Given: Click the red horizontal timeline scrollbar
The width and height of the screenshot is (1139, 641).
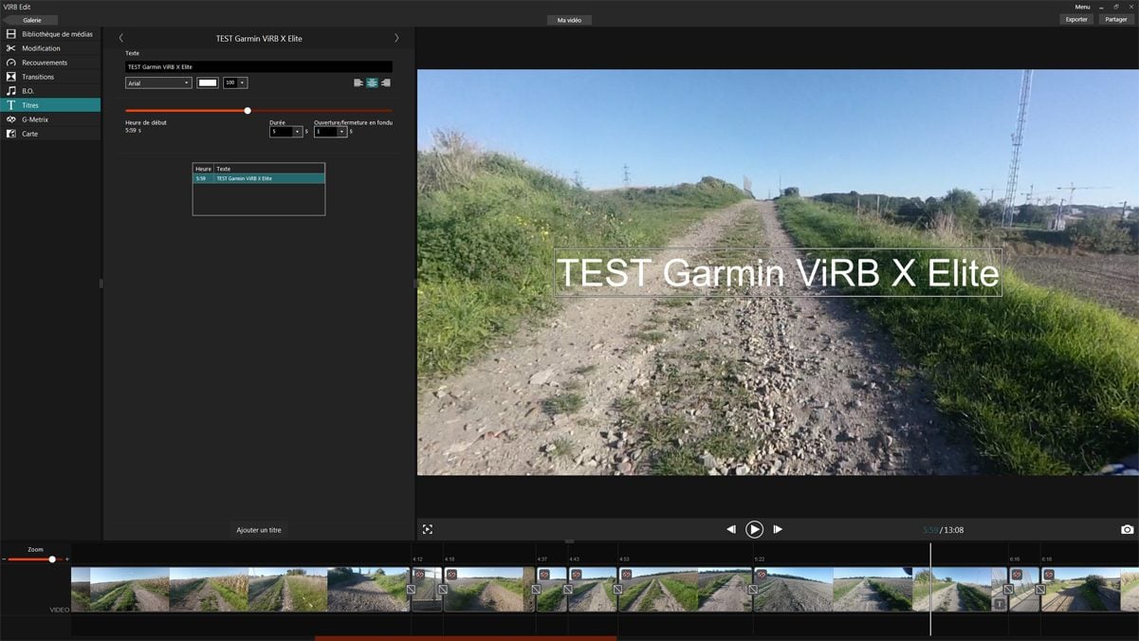Looking at the screenshot, I should (x=466, y=638).
